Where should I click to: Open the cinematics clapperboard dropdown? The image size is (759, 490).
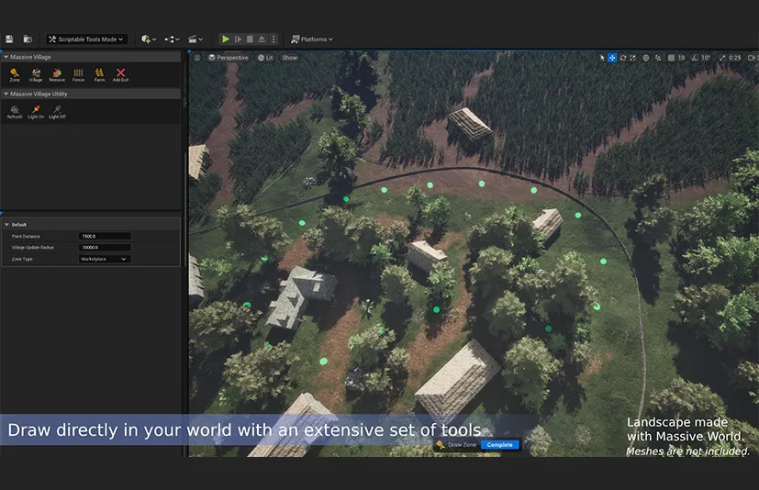click(195, 39)
